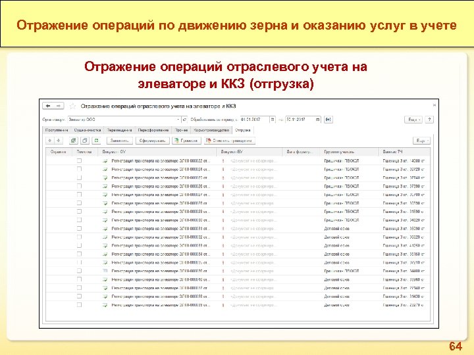Close the form with the X icon

click(434, 105)
